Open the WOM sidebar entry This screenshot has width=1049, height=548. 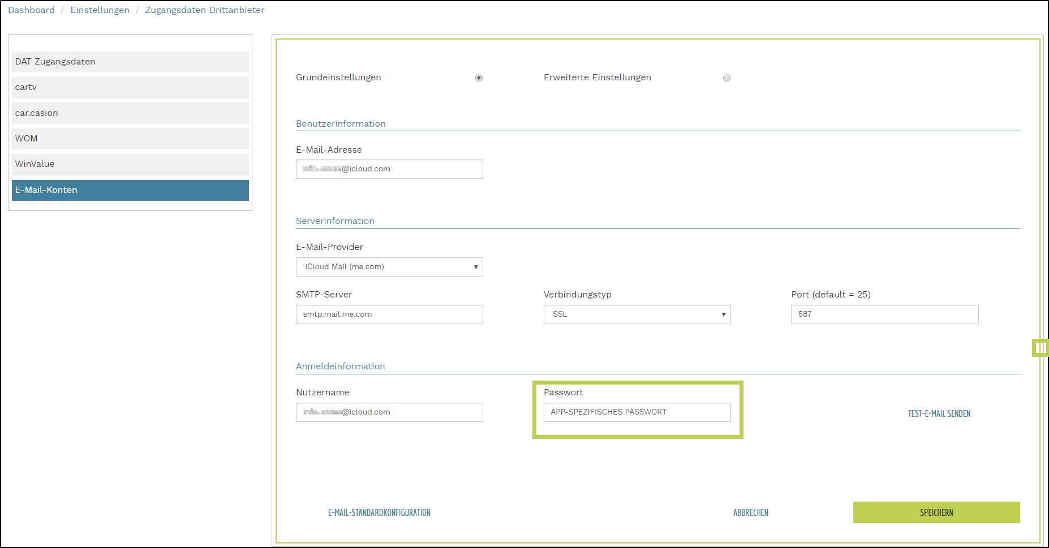point(130,139)
